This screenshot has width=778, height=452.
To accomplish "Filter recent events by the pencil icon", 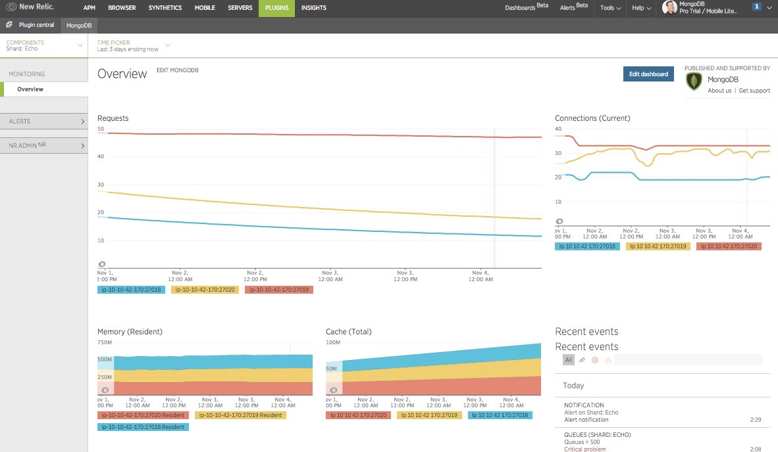I will point(582,360).
